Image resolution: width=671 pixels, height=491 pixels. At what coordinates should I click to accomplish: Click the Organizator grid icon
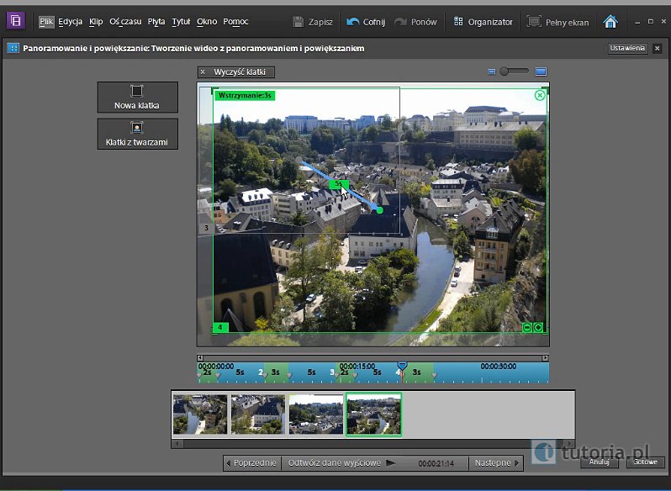(x=458, y=22)
